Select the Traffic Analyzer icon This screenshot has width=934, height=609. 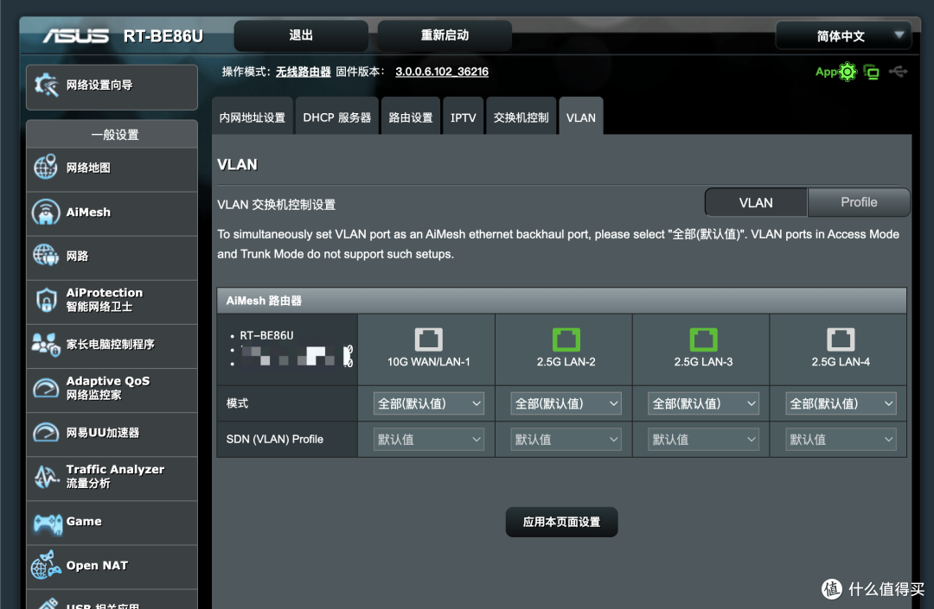pyautogui.click(x=46, y=476)
